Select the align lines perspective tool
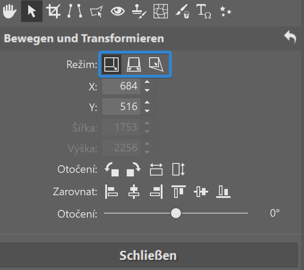The width and height of the screenshot is (304, 270). tap(75, 11)
